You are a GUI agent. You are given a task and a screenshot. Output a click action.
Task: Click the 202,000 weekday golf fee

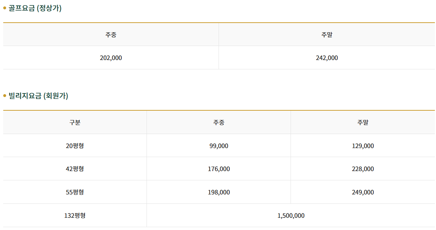coord(111,58)
